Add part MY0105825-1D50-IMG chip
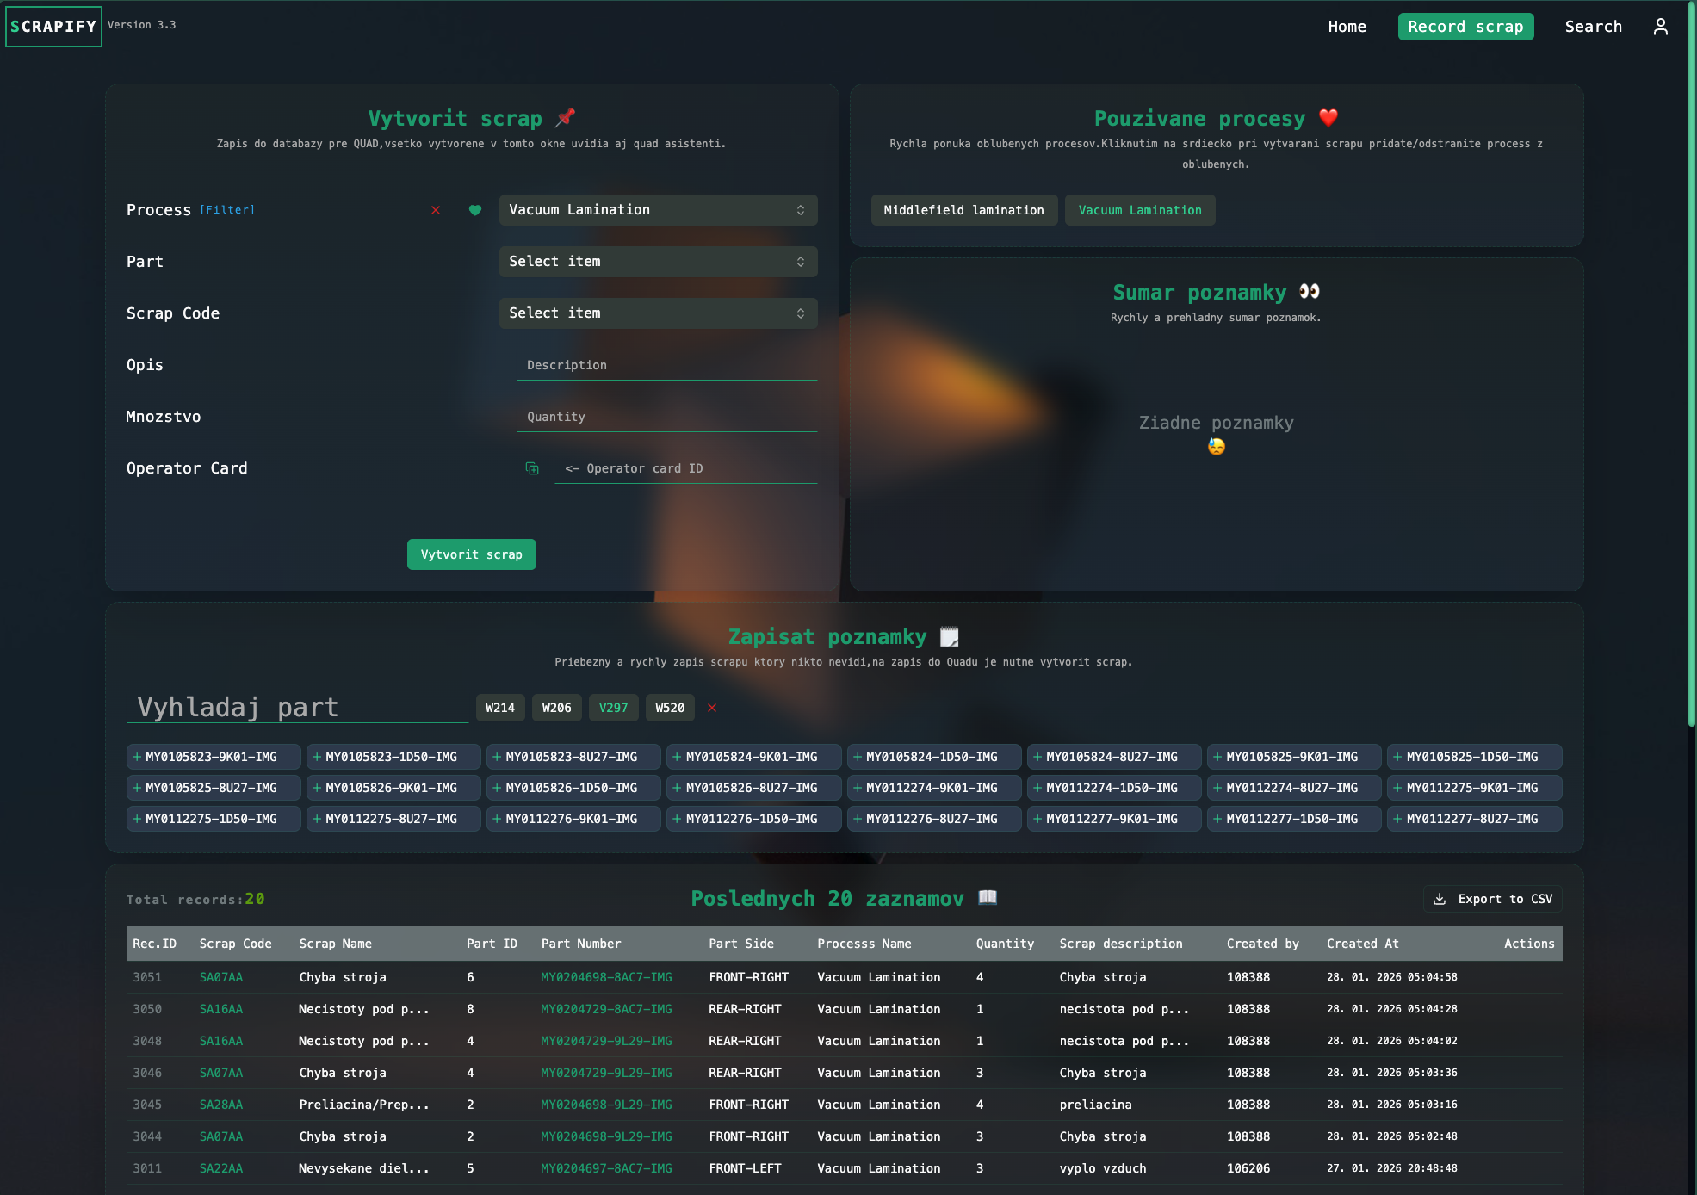1697x1195 pixels. click(1475, 757)
